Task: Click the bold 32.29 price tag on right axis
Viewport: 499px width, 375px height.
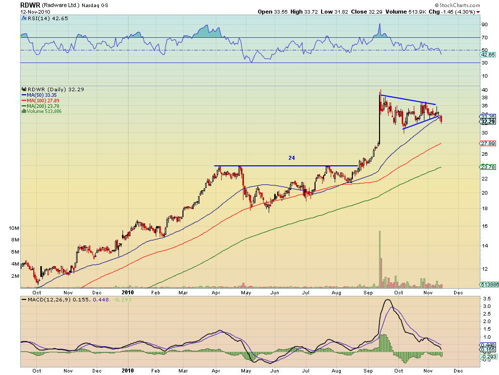Action: coord(487,121)
